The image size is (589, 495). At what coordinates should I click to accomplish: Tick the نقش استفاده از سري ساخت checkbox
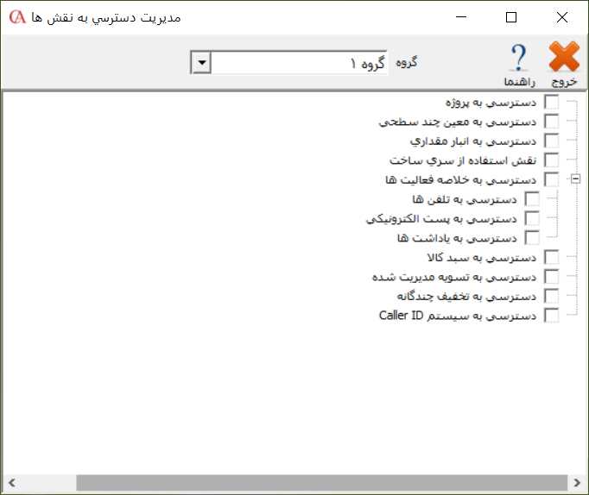coord(551,160)
